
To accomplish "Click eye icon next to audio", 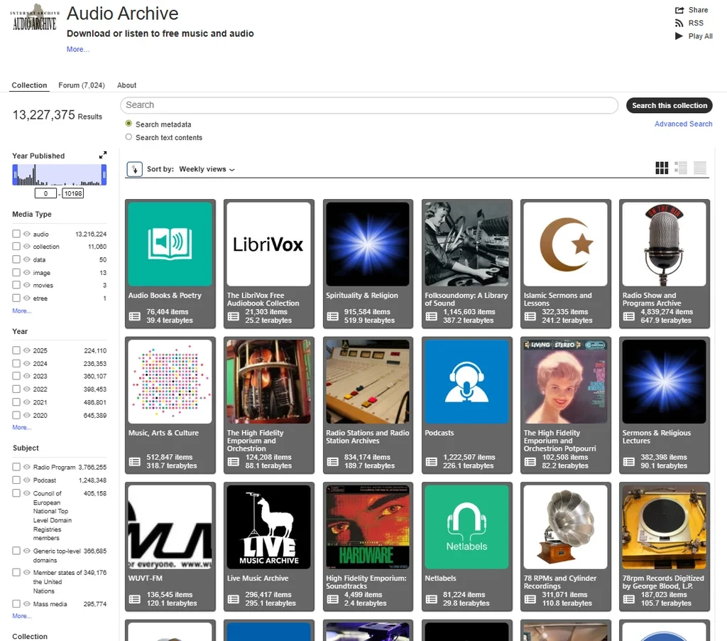I will (x=27, y=234).
